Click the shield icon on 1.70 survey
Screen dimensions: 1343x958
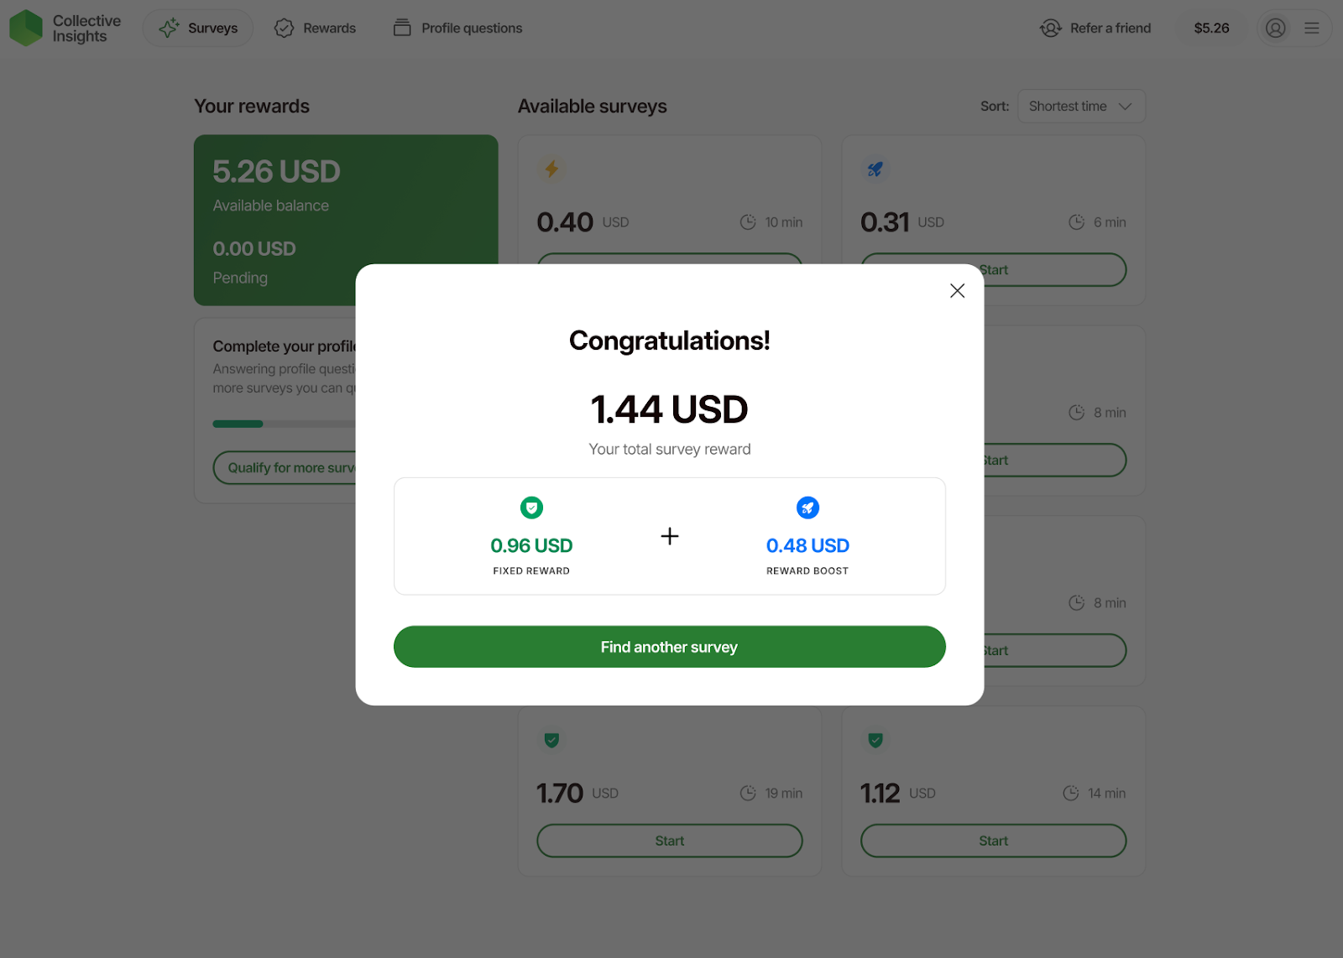pyautogui.click(x=551, y=740)
